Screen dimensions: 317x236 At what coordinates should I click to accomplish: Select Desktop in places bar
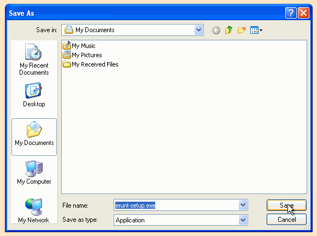click(x=34, y=95)
